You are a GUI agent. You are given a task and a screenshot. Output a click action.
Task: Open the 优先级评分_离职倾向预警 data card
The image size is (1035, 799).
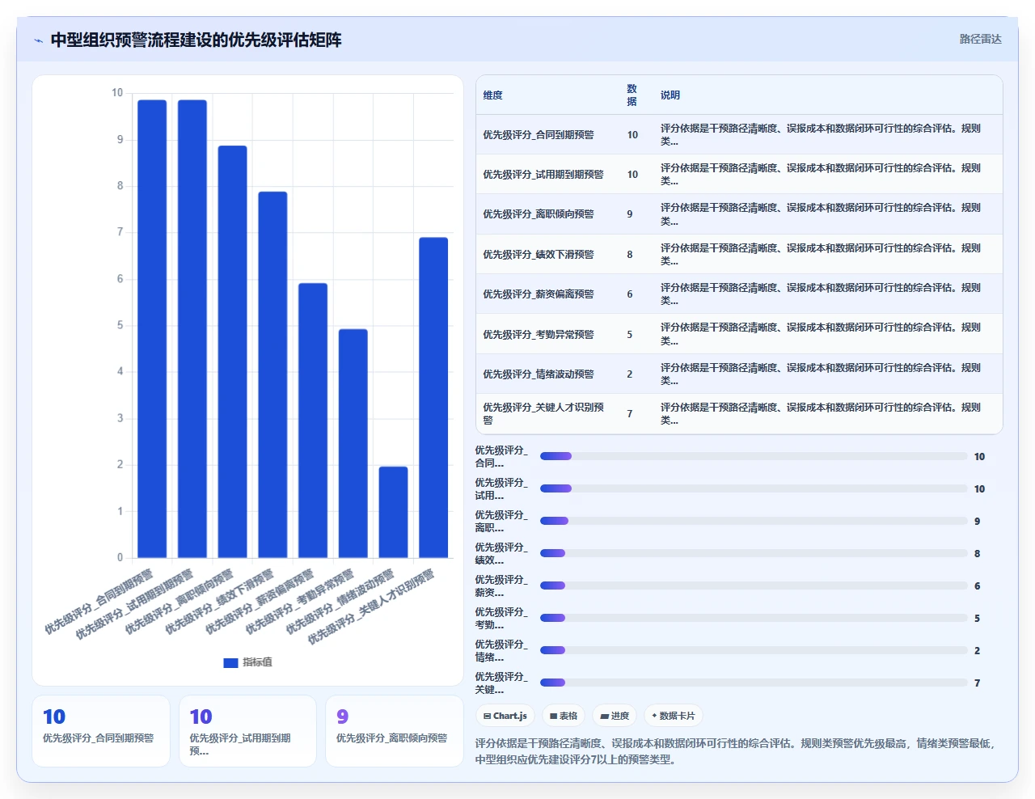point(395,731)
